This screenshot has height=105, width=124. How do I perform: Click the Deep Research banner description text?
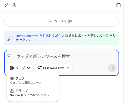click(66, 38)
